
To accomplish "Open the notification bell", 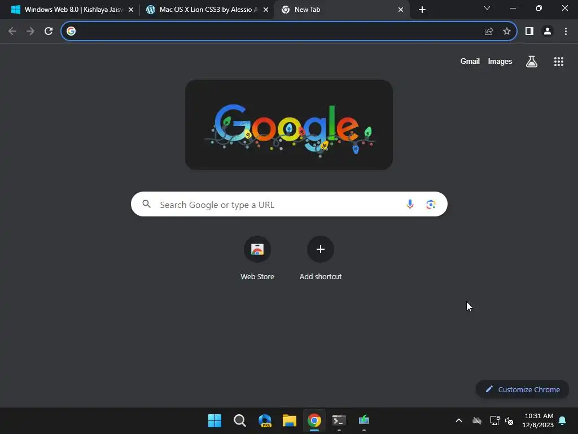I will [x=562, y=420].
